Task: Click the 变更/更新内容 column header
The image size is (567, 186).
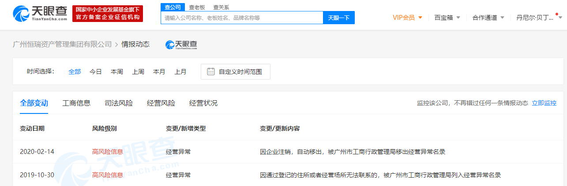Action: 280,129
